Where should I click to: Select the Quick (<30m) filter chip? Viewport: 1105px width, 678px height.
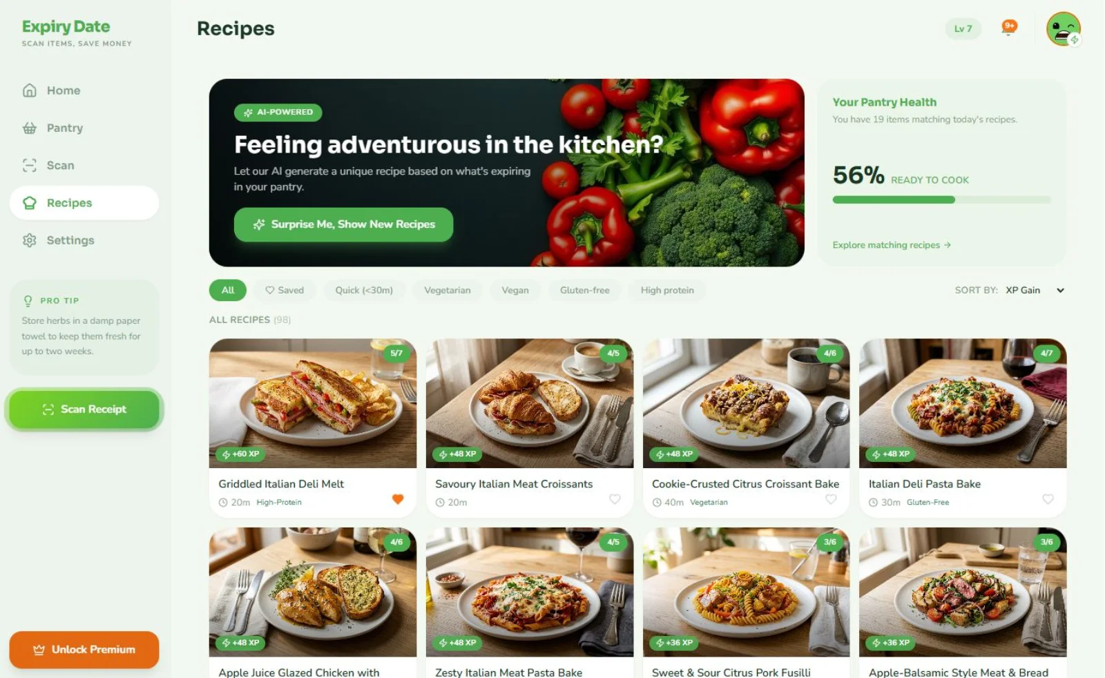pos(364,290)
